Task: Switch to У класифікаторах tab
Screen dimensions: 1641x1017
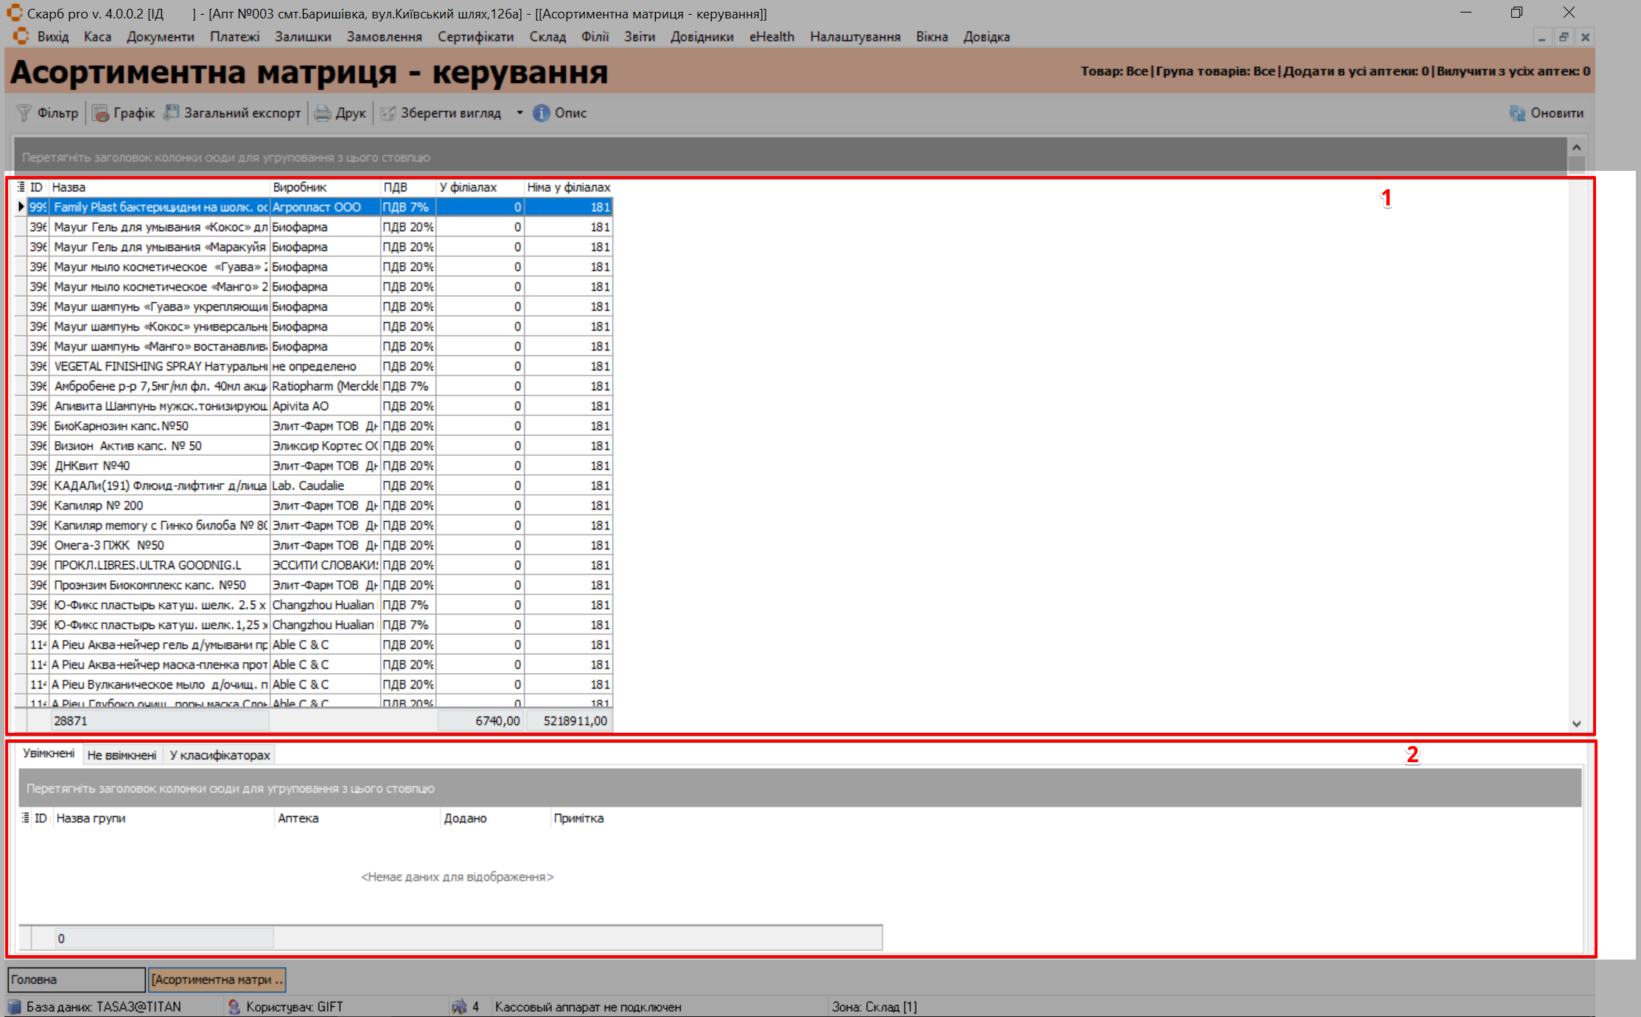Action: point(220,755)
